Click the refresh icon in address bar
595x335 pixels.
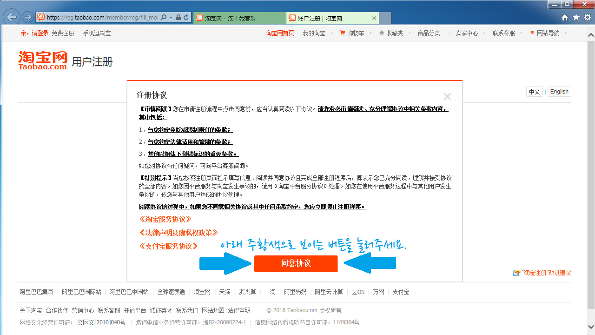click(x=186, y=18)
